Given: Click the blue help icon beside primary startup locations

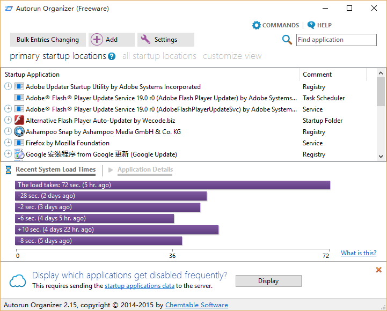Looking at the screenshot, I should pyautogui.click(x=112, y=56).
